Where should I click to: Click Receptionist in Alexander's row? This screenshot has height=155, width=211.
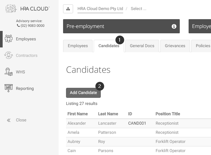[x=167, y=123]
